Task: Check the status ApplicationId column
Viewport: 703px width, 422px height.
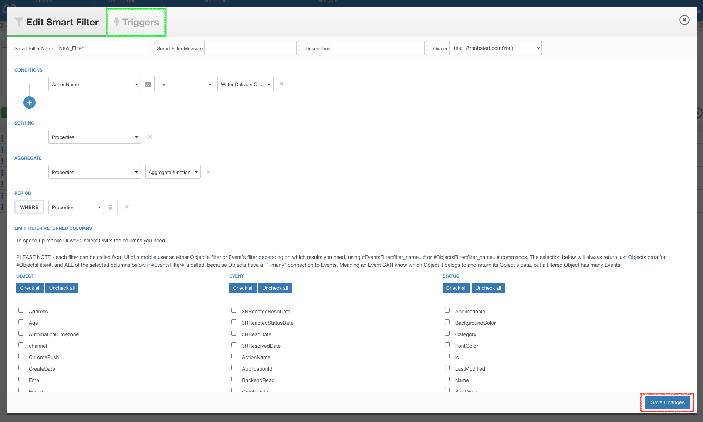Action: pyautogui.click(x=447, y=310)
